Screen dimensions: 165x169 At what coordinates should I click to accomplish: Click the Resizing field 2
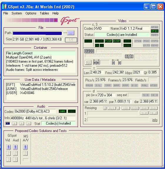click(x=118, y=120)
